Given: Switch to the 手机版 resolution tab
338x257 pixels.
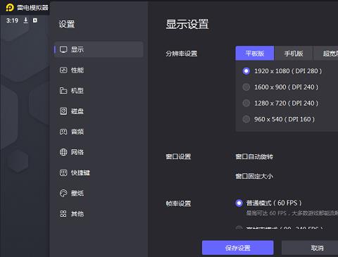Looking at the screenshot, I should pos(294,54).
